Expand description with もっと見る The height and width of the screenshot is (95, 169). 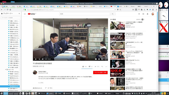click(41, 83)
